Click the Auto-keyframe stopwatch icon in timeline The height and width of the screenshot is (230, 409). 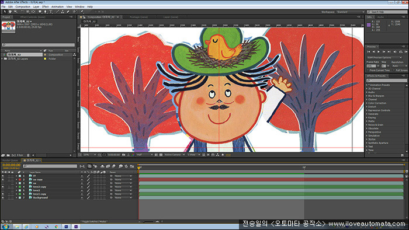click(126, 166)
